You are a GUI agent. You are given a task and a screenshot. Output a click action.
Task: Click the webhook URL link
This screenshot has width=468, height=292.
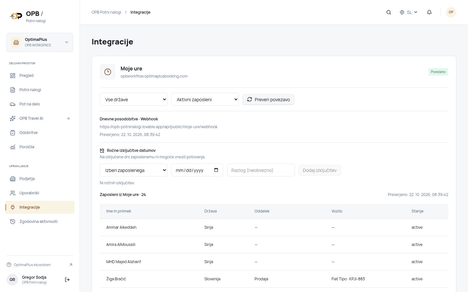[159, 127]
